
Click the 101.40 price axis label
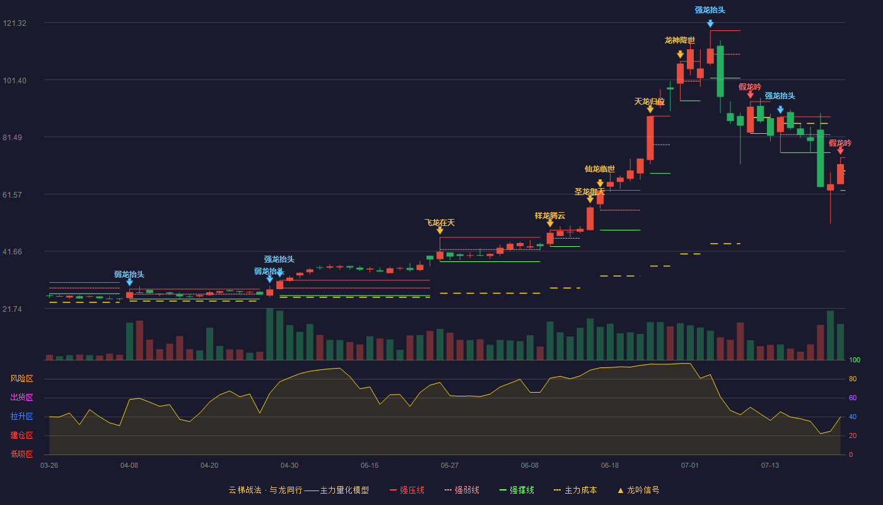click(15, 81)
